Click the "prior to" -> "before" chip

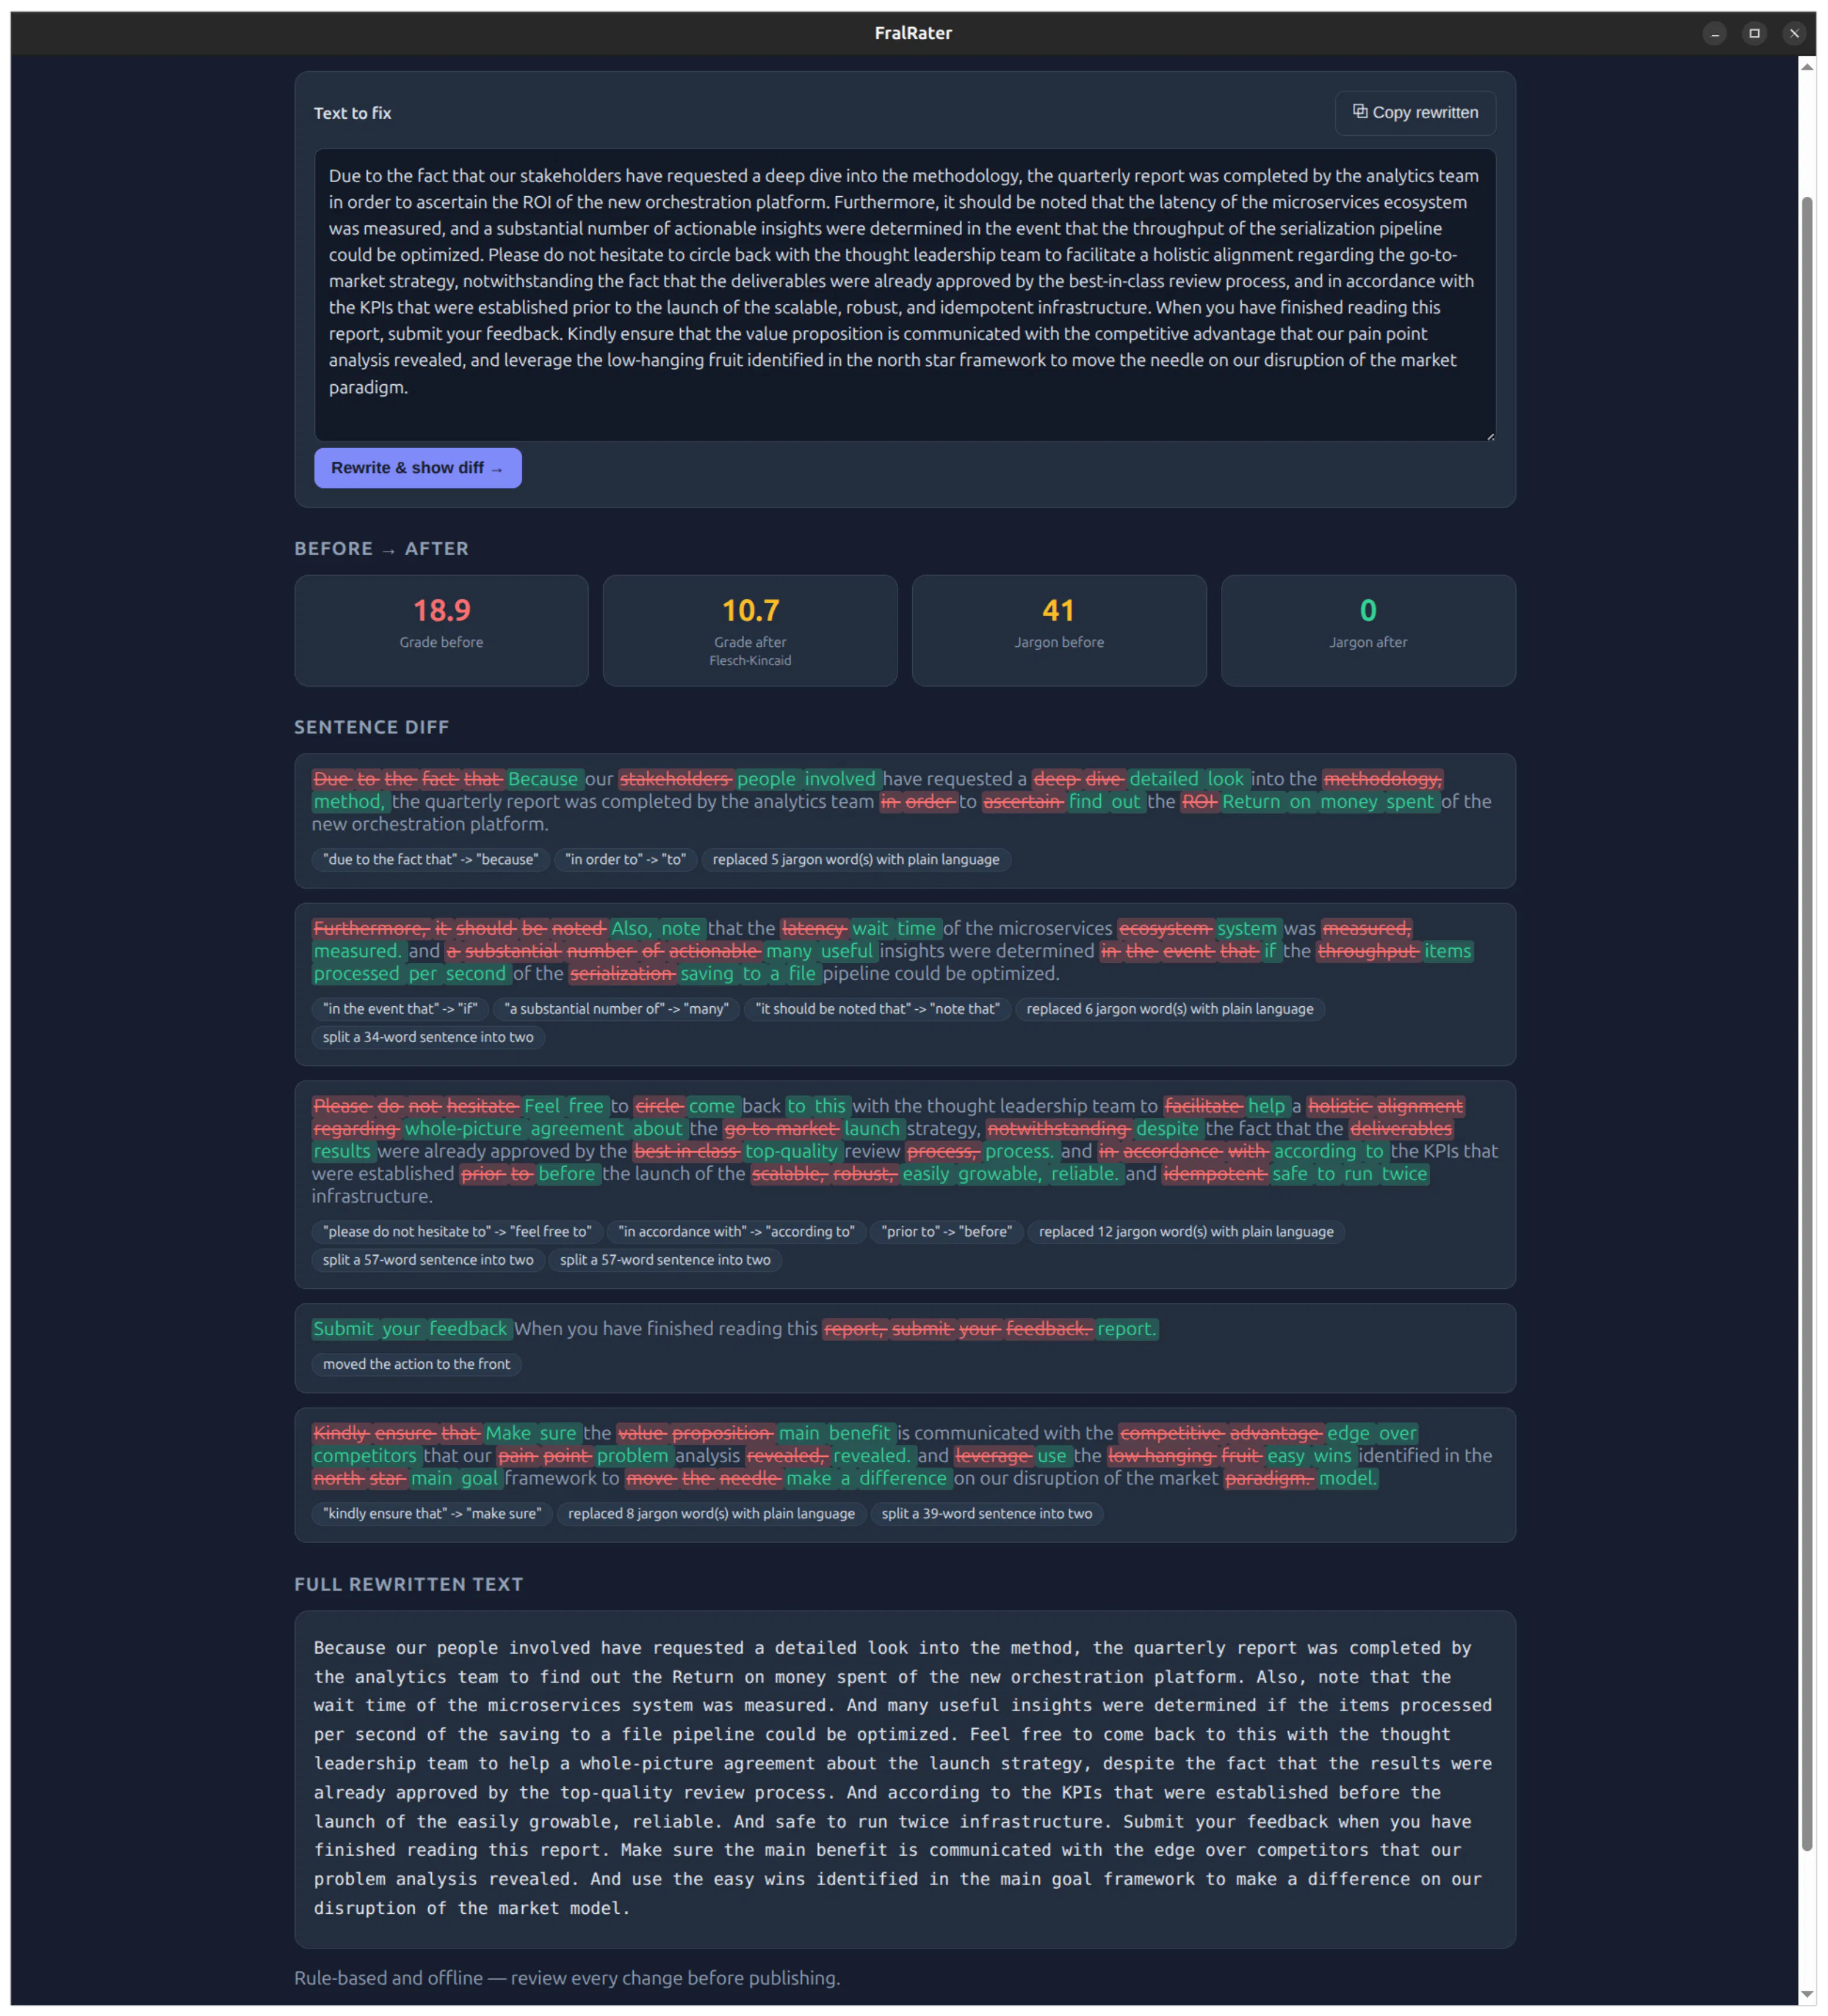pyautogui.click(x=946, y=1232)
